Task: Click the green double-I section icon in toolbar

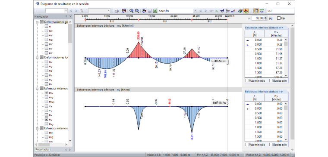Action: [x=217, y=11]
